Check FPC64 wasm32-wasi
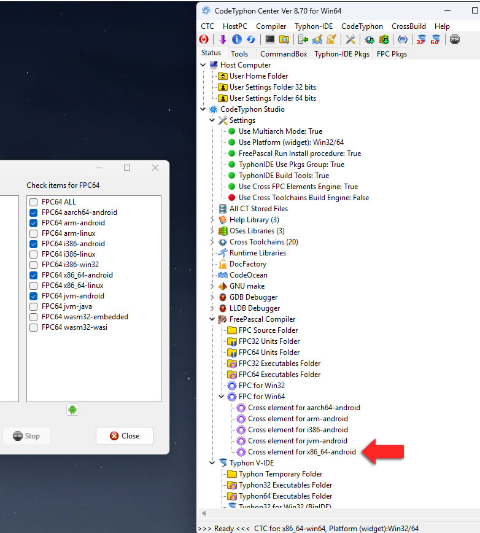The width and height of the screenshot is (480, 533). pos(33,328)
